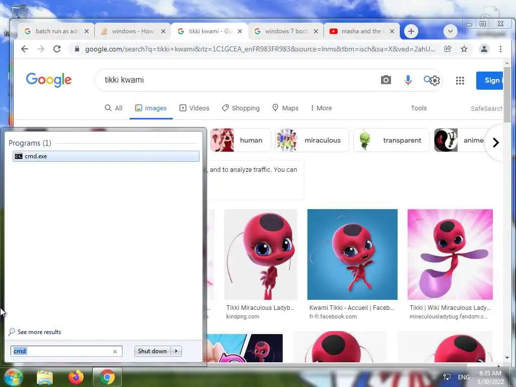516x387 pixels.
Task: Click the vertical scrollbar thumb of the page
Action: coord(507,94)
